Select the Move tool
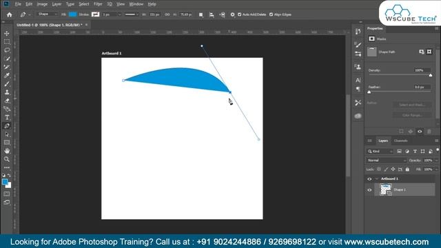Screen dimensions: 441x248 7,34
